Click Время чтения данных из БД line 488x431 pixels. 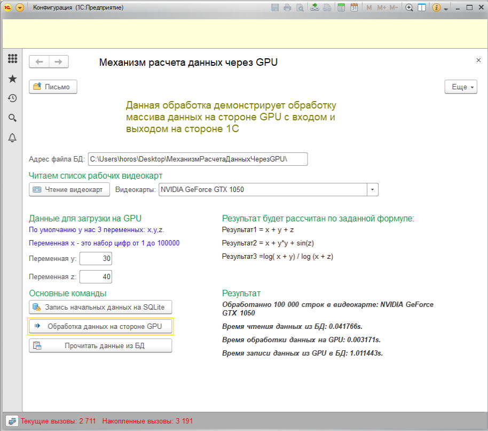(292, 326)
